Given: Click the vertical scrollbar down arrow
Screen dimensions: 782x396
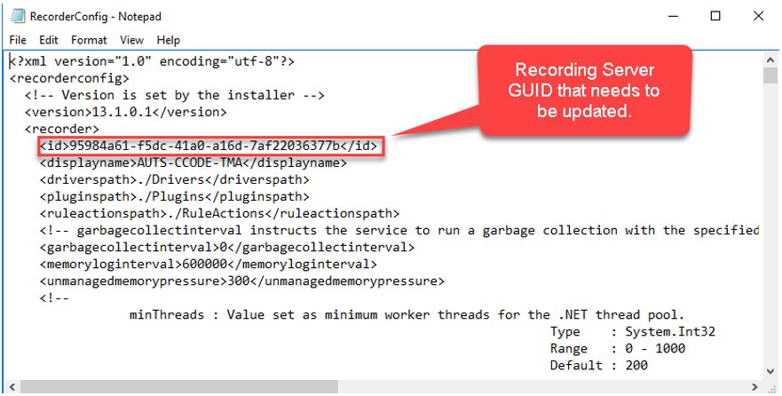Looking at the screenshot, I should click(x=770, y=371).
